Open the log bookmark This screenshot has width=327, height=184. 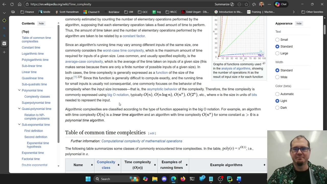tap(157, 12)
